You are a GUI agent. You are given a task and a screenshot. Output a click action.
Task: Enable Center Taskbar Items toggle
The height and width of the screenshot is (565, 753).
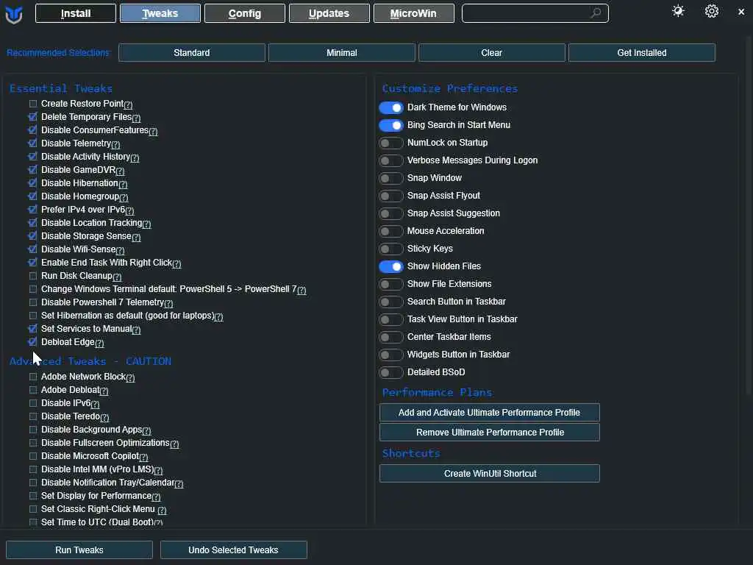click(x=391, y=337)
